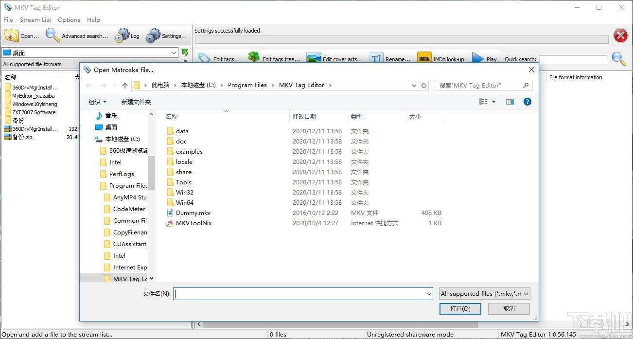The width and height of the screenshot is (633, 339).
Task: Expand the filename history dropdown
Action: [x=429, y=294]
